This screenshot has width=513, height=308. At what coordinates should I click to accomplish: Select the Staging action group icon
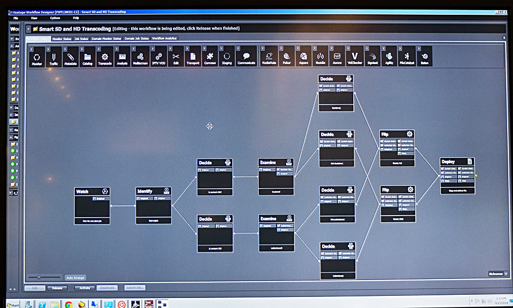pos(227,57)
